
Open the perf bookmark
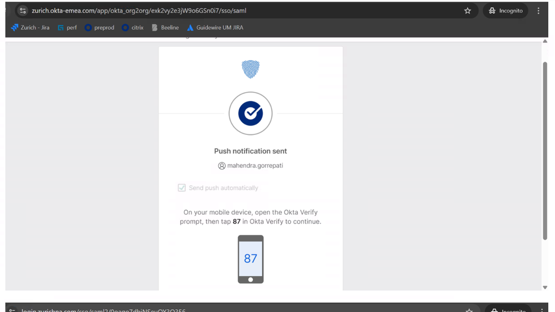tap(67, 28)
